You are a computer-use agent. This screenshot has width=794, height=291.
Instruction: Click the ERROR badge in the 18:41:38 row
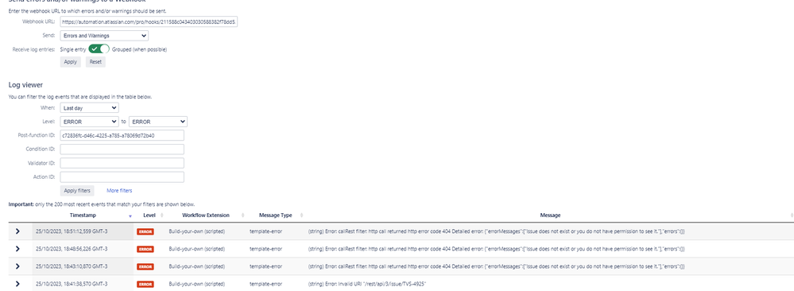(145, 285)
